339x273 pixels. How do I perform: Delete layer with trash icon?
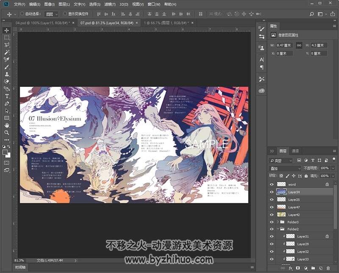coord(328,268)
